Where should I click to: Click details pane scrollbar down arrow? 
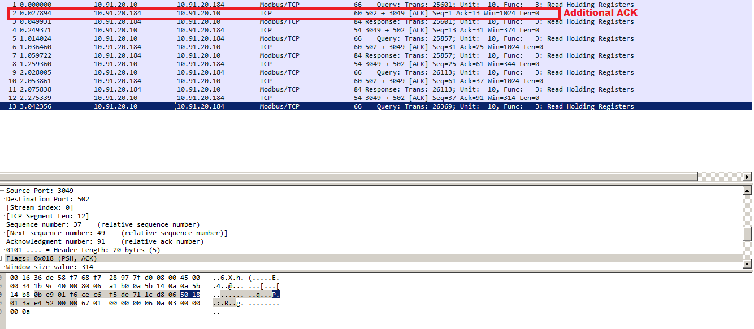[748, 264]
